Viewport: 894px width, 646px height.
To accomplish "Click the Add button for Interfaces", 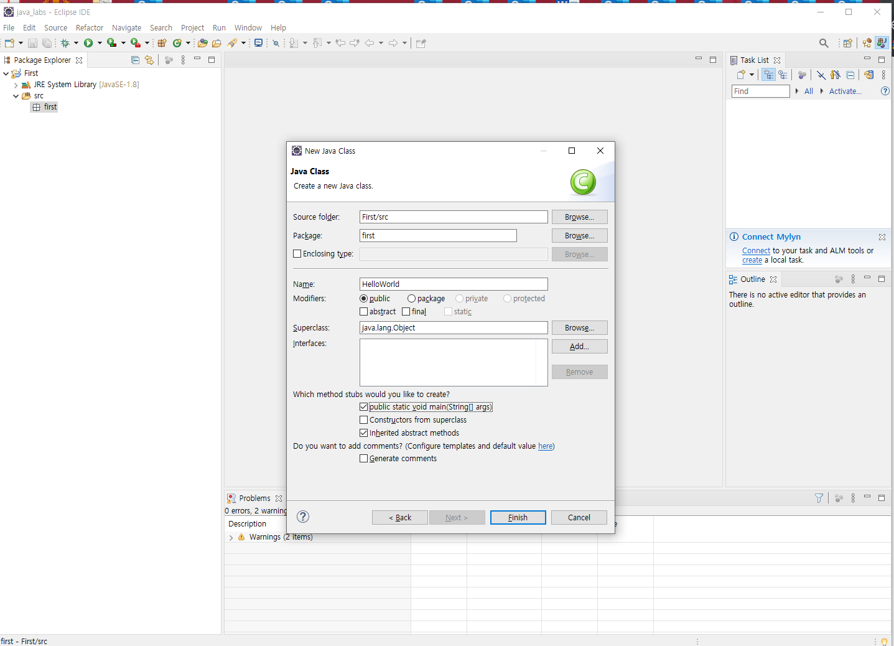I will click(579, 347).
